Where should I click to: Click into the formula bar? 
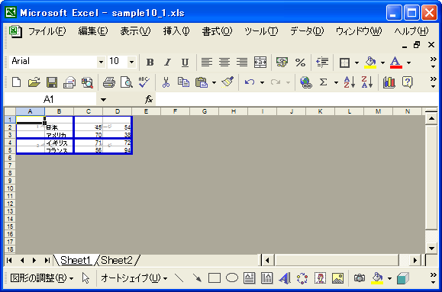[x=296, y=99]
